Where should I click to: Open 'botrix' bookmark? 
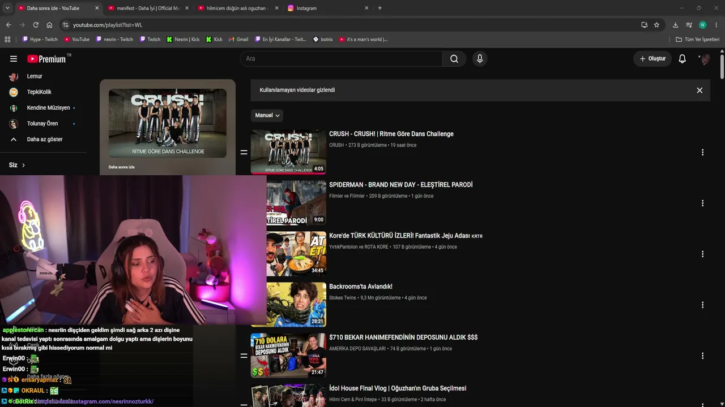pyautogui.click(x=323, y=40)
